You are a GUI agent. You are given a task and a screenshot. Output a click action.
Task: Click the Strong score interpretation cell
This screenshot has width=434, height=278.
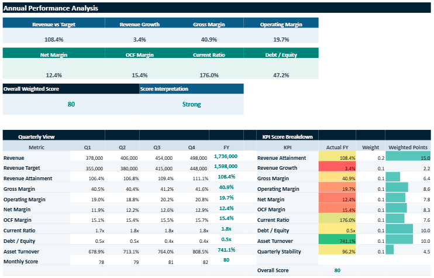pos(191,104)
